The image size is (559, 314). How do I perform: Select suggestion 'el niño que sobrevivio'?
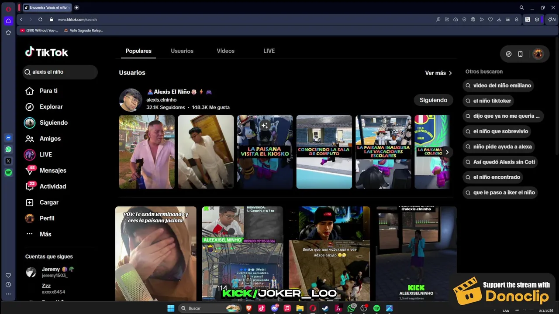497,131
